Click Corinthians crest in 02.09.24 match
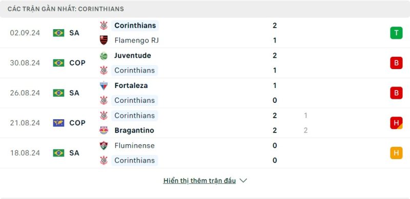This screenshot has width=410, height=199. [104, 26]
